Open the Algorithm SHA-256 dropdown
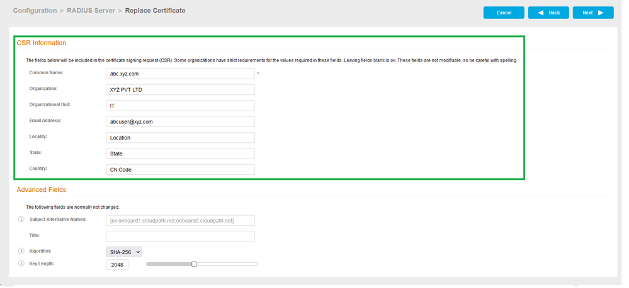 coord(124,252)
